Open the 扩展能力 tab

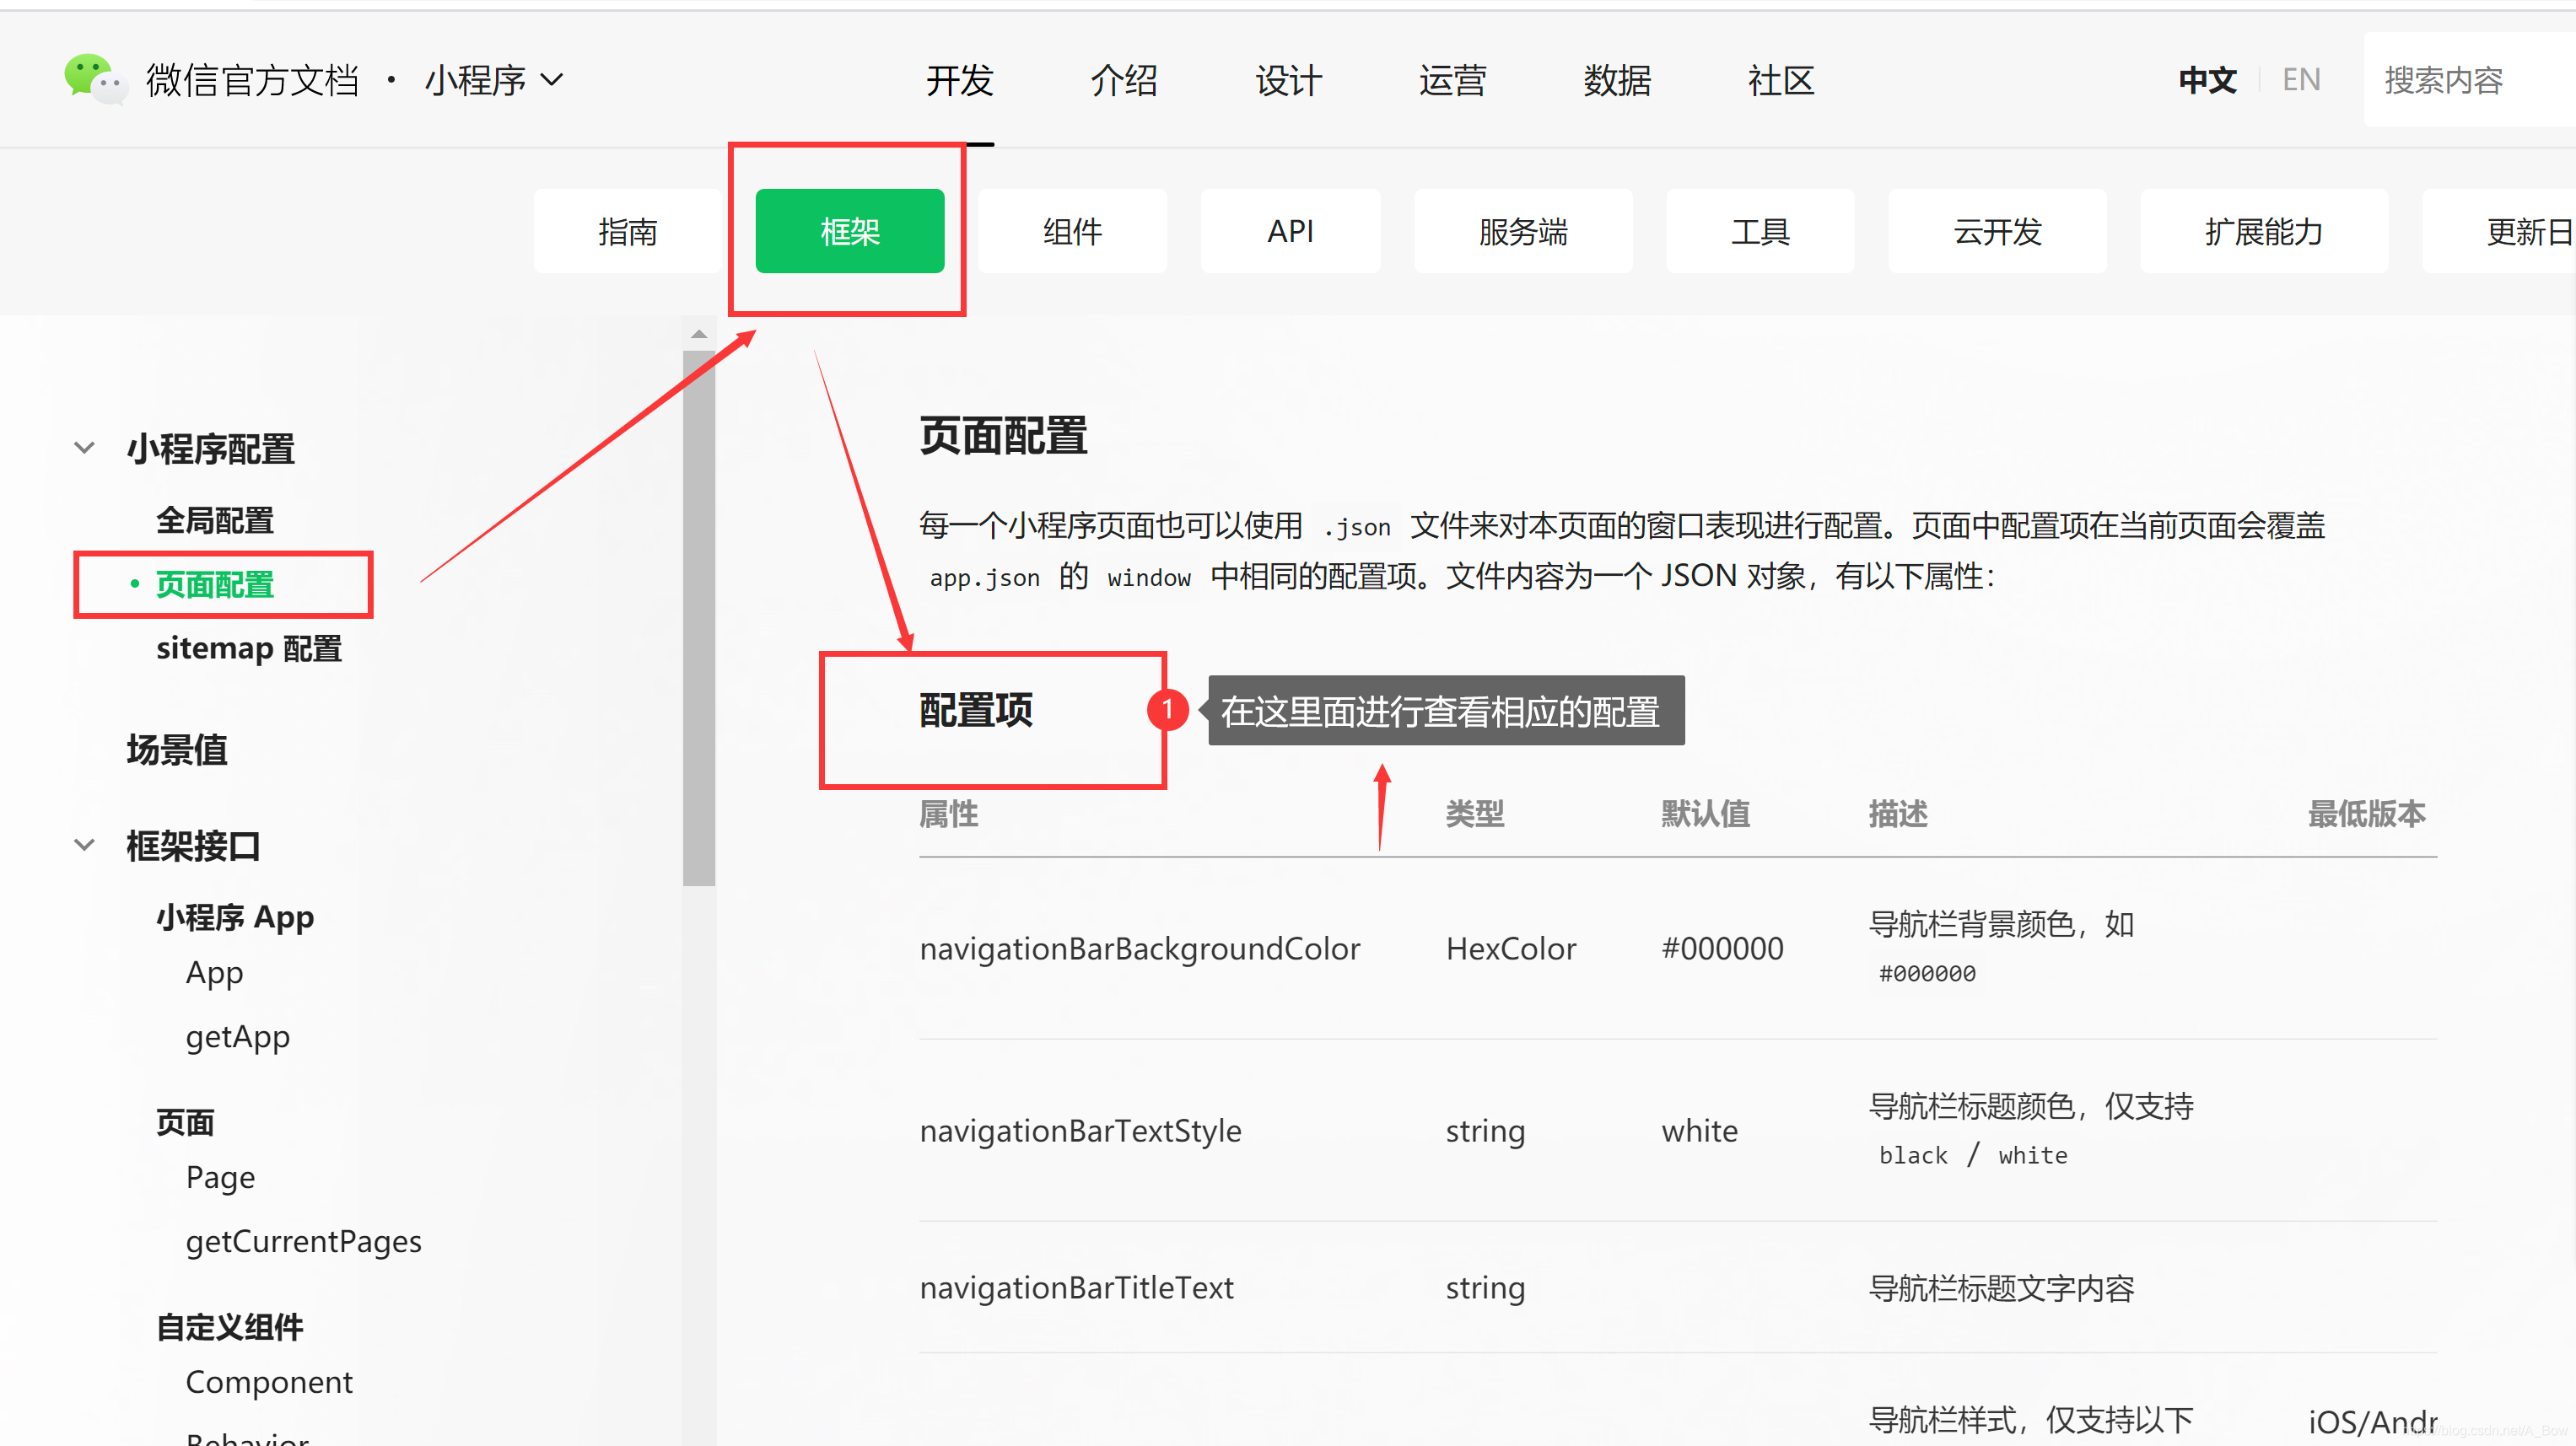[2264, 231]
